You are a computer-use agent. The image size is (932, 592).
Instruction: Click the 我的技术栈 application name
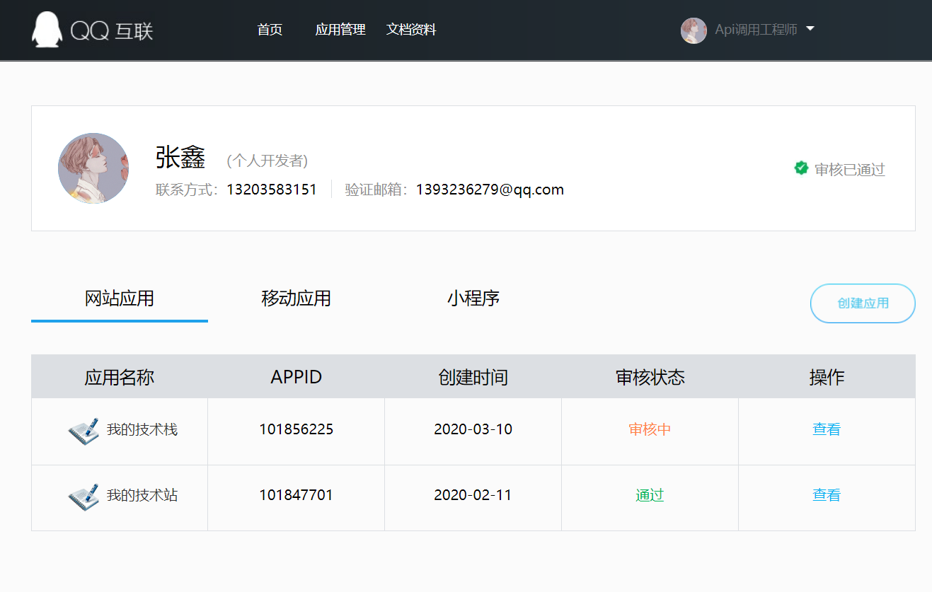pyautogui.click(x=142, y=429)
